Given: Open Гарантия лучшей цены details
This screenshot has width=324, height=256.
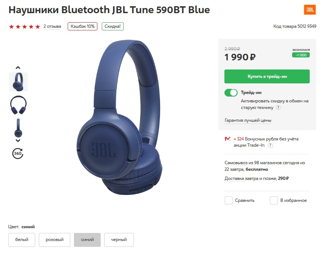Looking at the screenshot, I should pyautogui.click(x=248, y=120).
